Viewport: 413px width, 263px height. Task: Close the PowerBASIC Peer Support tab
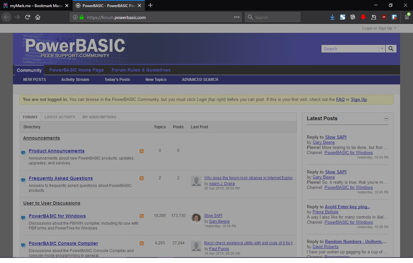tap(139, 6)
